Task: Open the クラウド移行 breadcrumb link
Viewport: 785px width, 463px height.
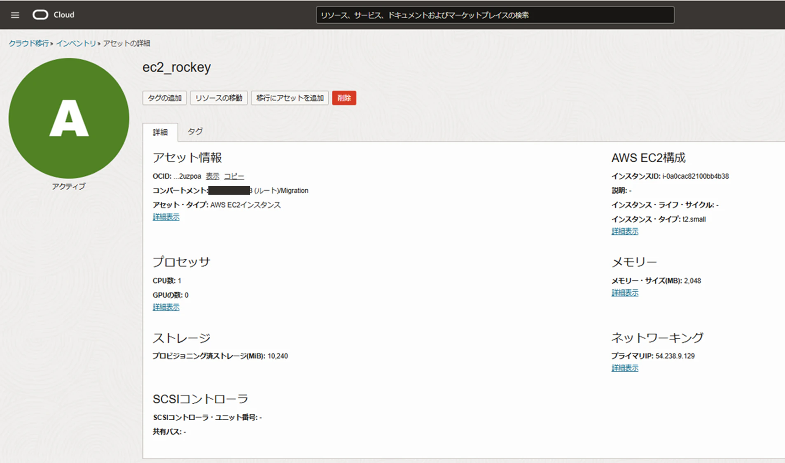Action: tap(29, 43)
